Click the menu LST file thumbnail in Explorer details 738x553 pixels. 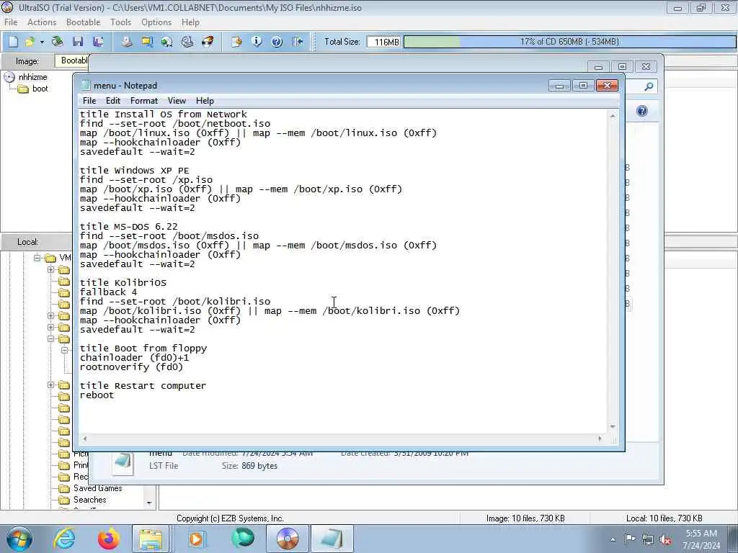click(x=123, y=462)
